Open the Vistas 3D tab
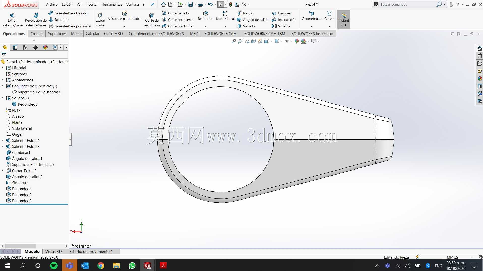Viewport: 483px width, 271px height. pos(53,251)
